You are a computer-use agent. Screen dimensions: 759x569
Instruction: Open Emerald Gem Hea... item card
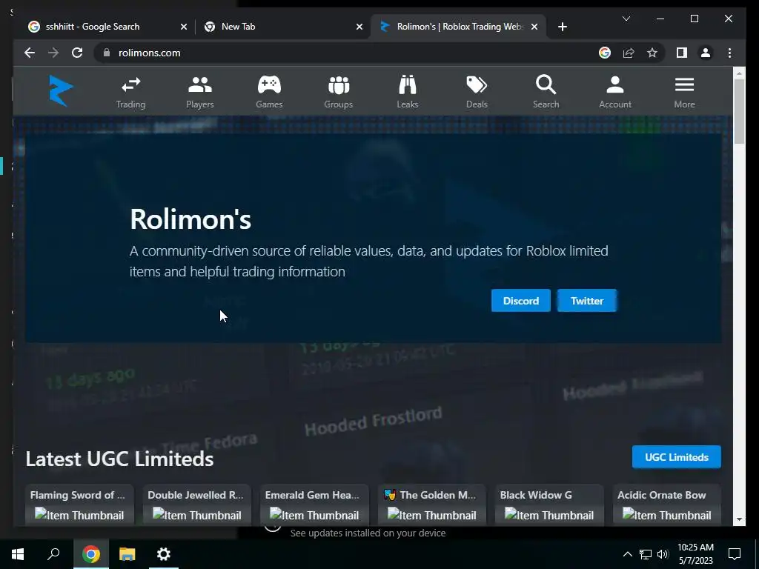coord(314,505)
